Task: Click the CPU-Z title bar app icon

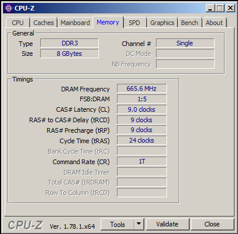Action: pyautogui.click(x=9, y=8)
